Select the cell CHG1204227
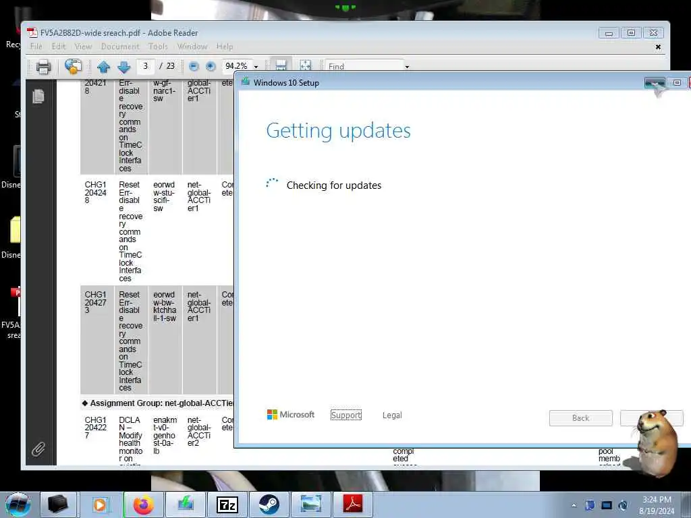This screenshot has width=691, height=518. tap(96, 427)
